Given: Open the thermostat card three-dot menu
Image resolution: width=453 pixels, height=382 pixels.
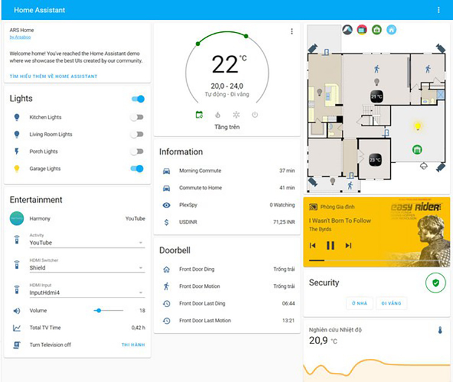Looking at the screenshot, I should (292, 31).
